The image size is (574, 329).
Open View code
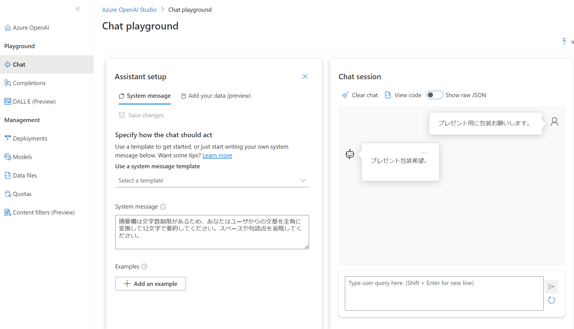coord(403,95)
